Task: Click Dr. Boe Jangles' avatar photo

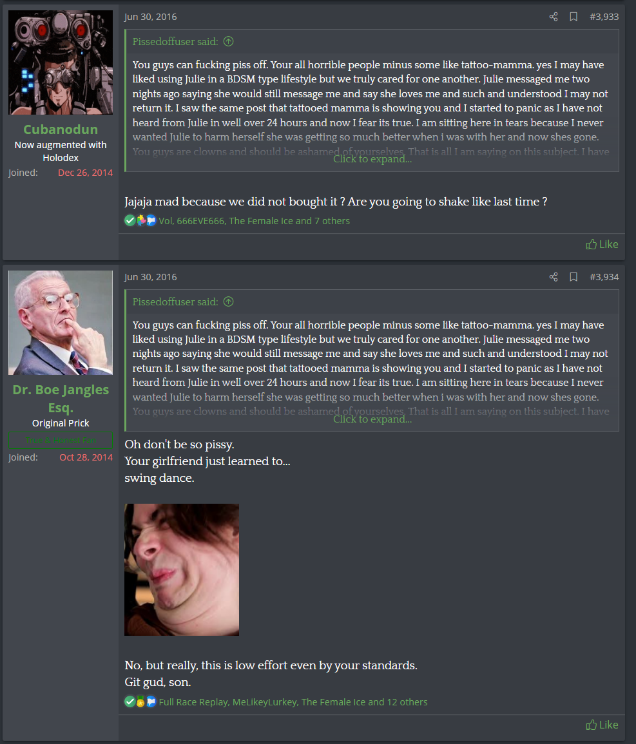Action: tap(61, 323)
